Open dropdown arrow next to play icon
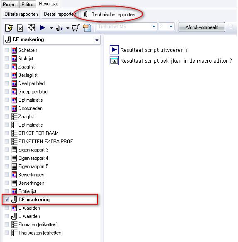Screen dimensions: 238x242 [x=51, y=28]
